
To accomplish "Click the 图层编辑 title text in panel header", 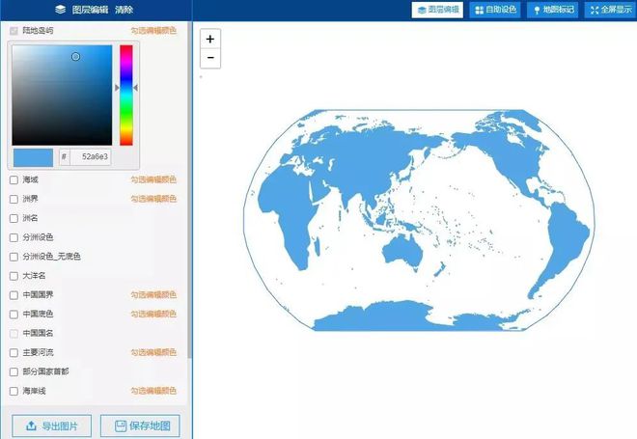I will (90, 10).
